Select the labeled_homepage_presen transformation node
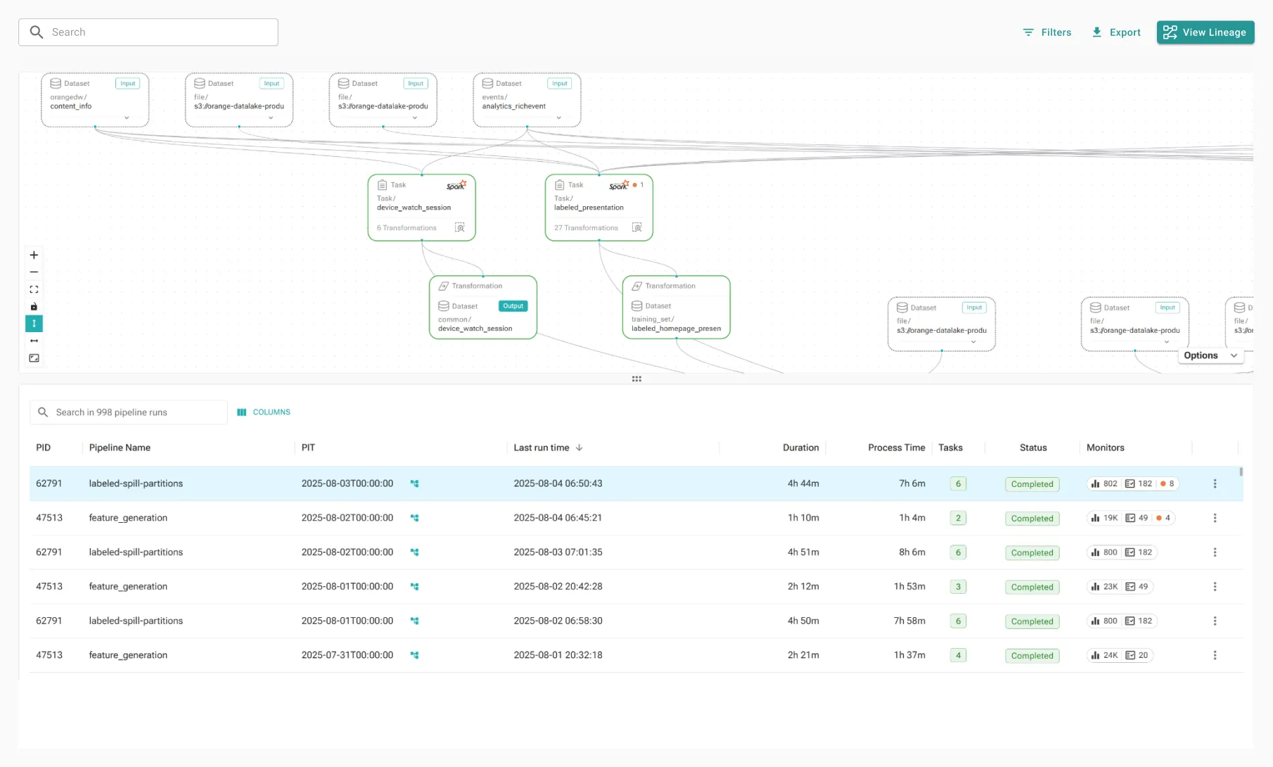1273x767 pixels. pyautogui.click(x=677, y=308)
